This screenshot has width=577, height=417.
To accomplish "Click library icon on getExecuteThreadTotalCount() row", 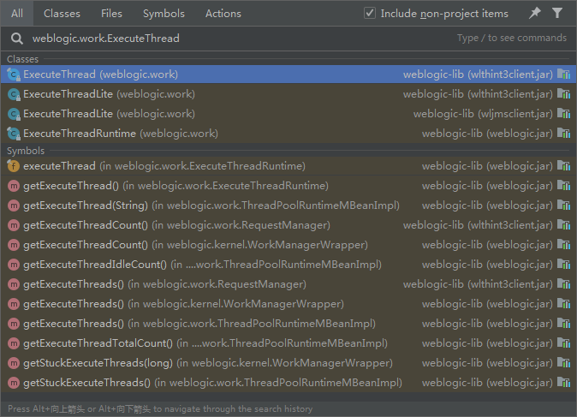I will [564, 343].
